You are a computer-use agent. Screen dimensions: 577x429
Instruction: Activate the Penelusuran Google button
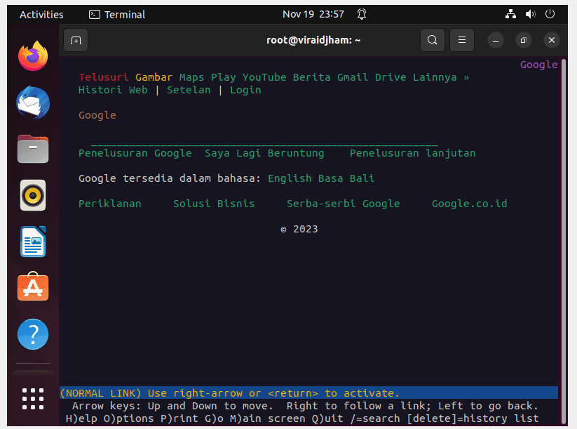[135, 153]
